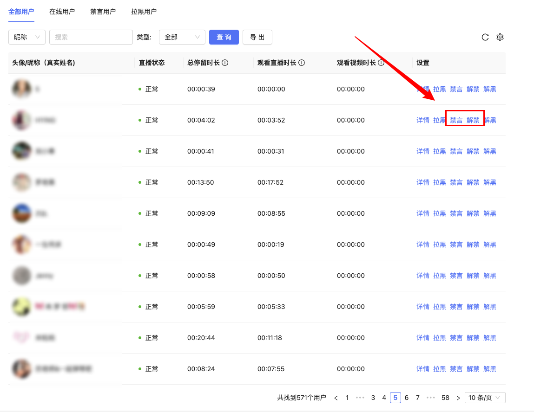The height and width of the screenshot is (412, 534).
Task: Click info icon beside 观看视频时长
Action: [x=381, y=63]
